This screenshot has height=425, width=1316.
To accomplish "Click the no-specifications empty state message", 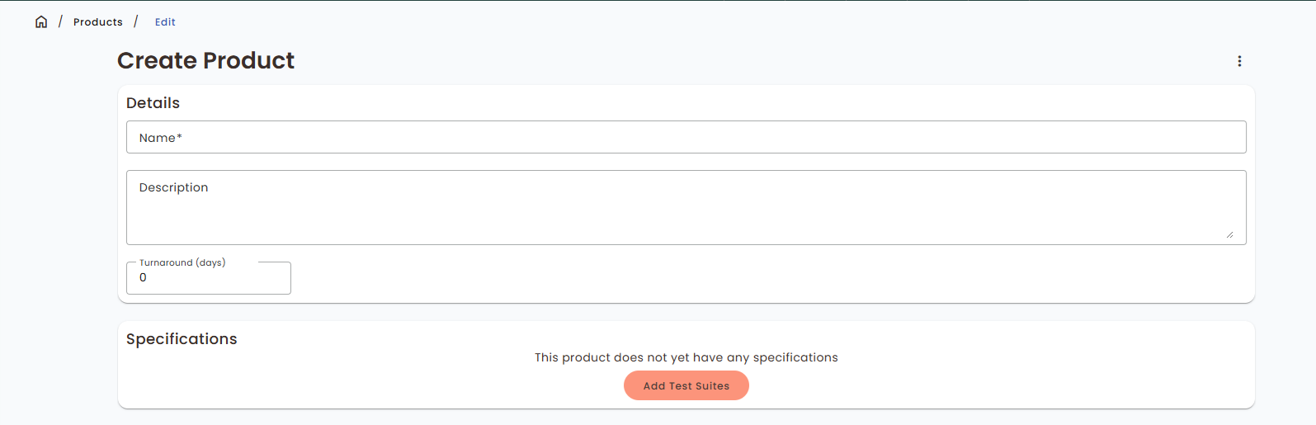I will click(x=686, y=357).
